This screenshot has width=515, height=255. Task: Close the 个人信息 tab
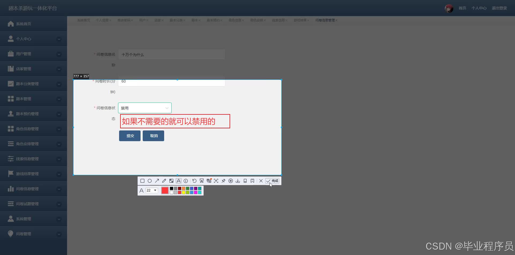(x=110, y=20)
